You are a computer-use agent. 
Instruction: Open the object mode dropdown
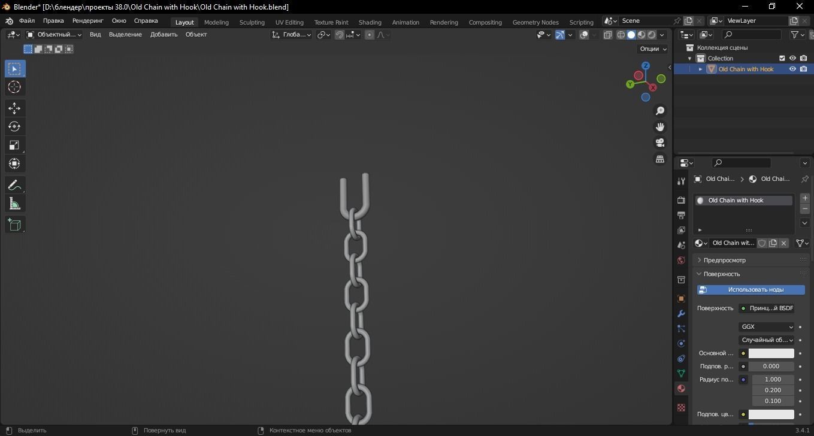pos(54,35)
